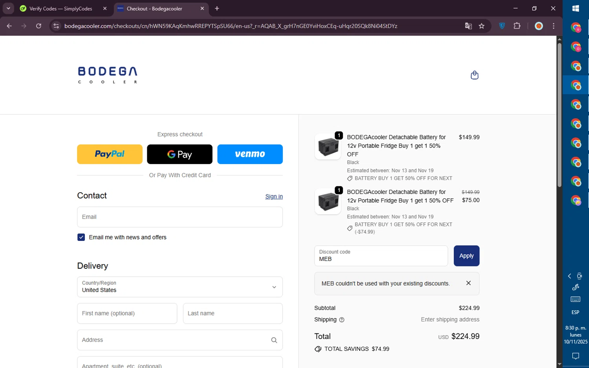The width and height of the screenshot is (589, 368).
Task: Click the highlighted active Chrome taskbar icon
Action: (x=576, y=85)
